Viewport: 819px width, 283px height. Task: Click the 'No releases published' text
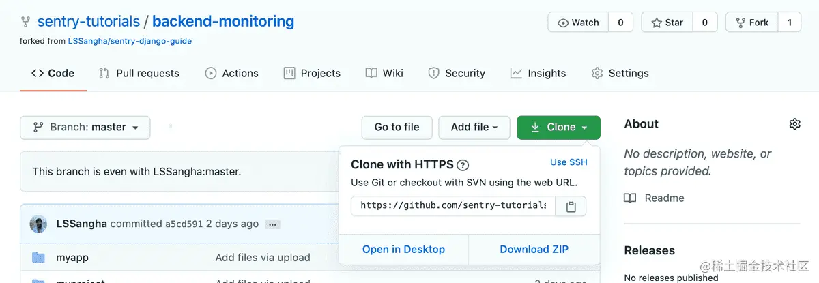click(x=671, y=278)
